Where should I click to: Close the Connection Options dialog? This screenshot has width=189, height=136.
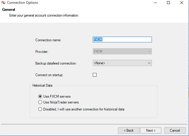pos(181,3)
